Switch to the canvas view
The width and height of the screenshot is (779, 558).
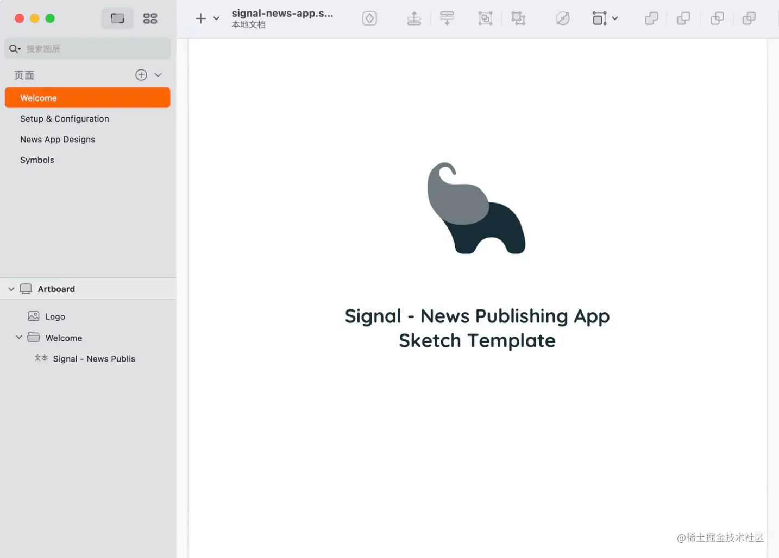[117, 18]
